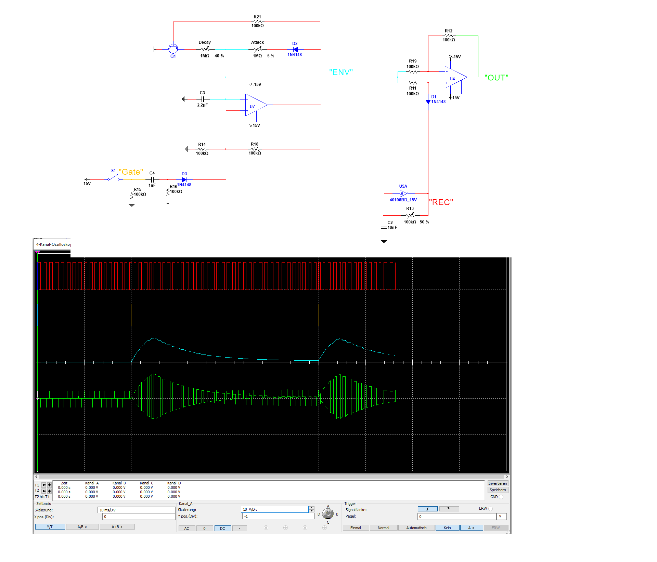Move T1 cursor right arrow

49,485
